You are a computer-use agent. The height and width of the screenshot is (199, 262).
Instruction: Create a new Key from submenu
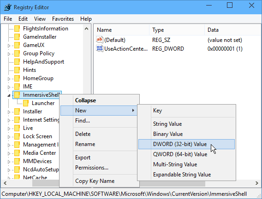(186, 111)
